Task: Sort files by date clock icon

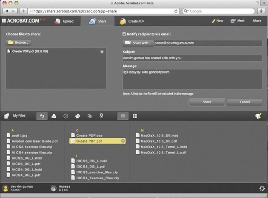Action: 66,116
